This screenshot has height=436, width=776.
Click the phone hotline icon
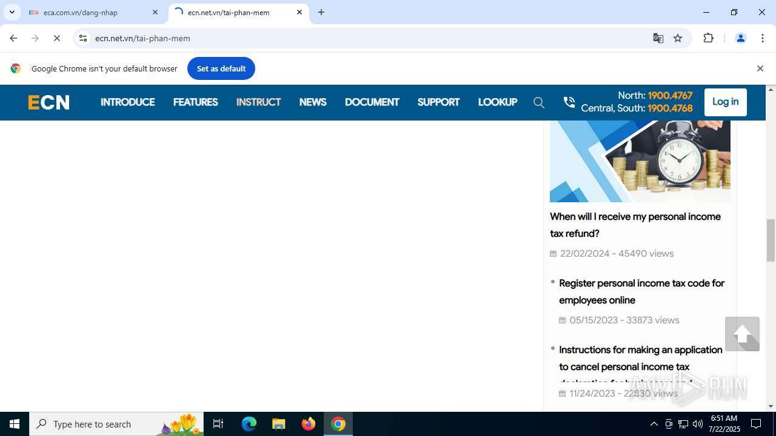click(569, 102)
